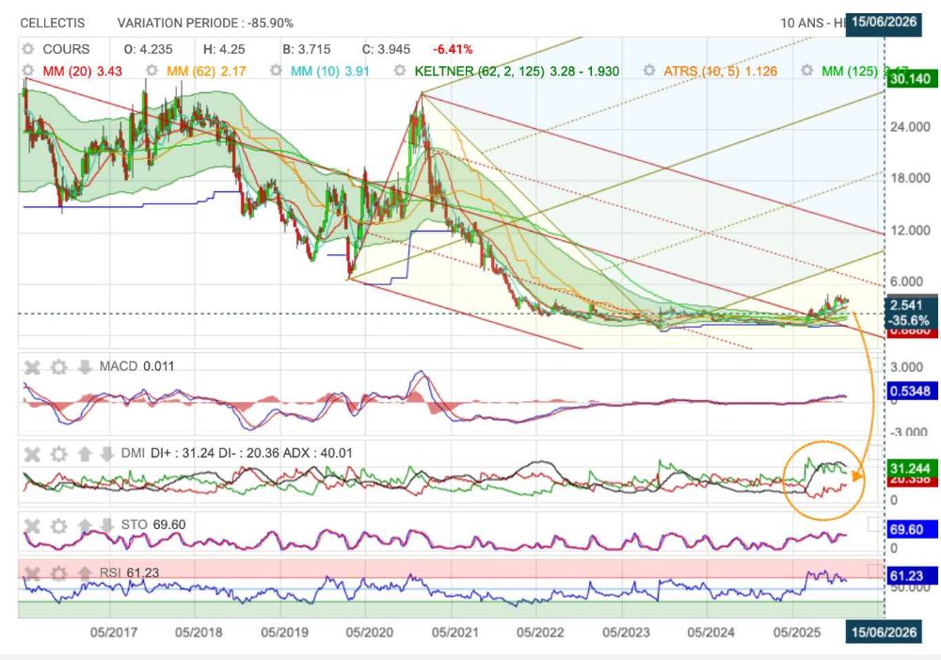Viewport: 941px width, 660px height.
Task: Click the 24.000 price axis label
Action: coord(910,127)
